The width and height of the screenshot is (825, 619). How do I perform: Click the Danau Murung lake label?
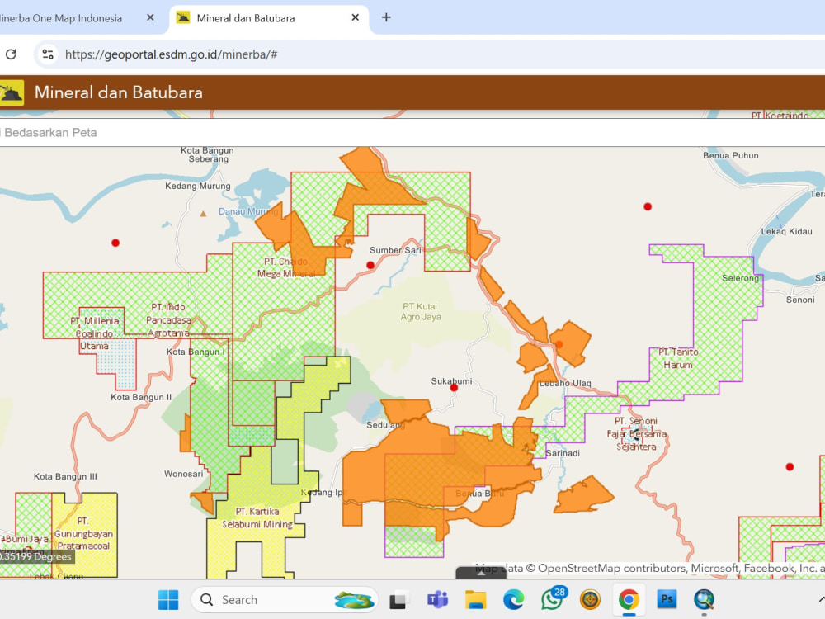(x=248, y=211)
